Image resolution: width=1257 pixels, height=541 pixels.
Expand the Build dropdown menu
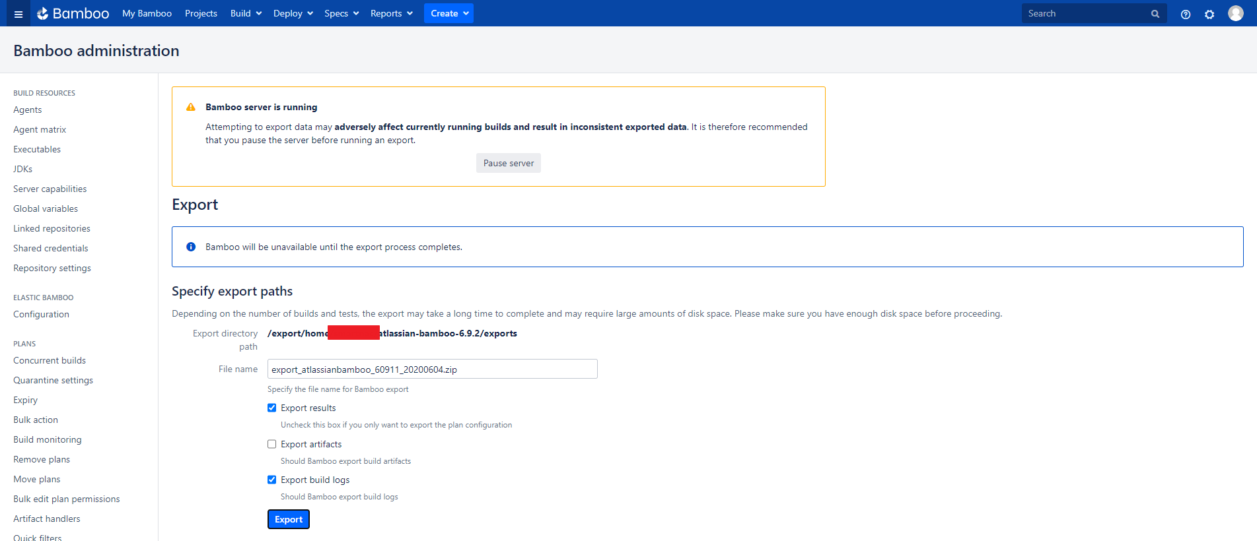(246, 13)
